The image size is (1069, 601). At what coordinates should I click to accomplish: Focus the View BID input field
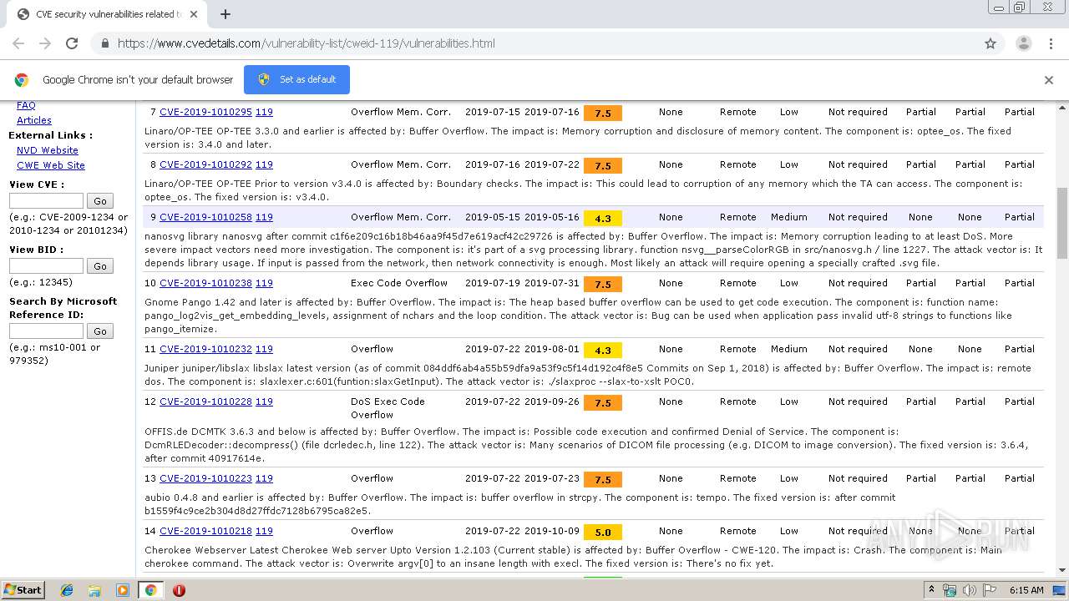pos(46,265)
